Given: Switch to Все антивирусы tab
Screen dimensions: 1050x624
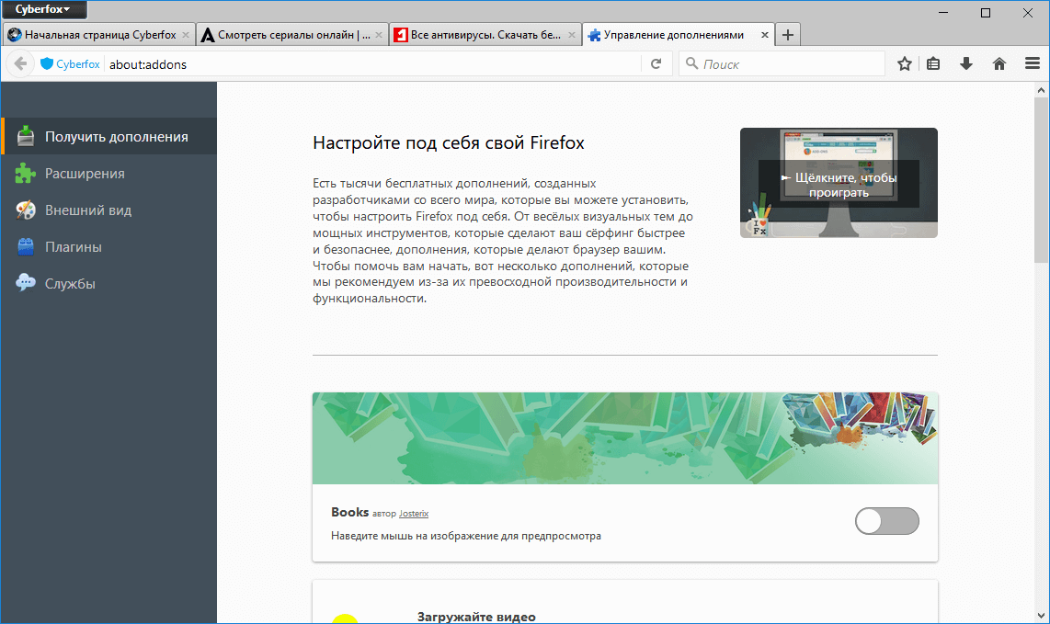Looking at the screenshot, I should [485, 35].
